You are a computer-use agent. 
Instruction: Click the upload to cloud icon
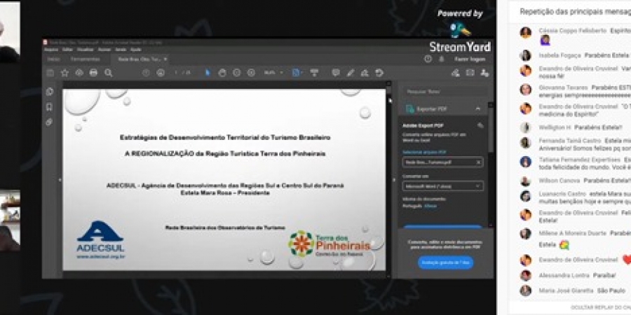tap(79, 73)
